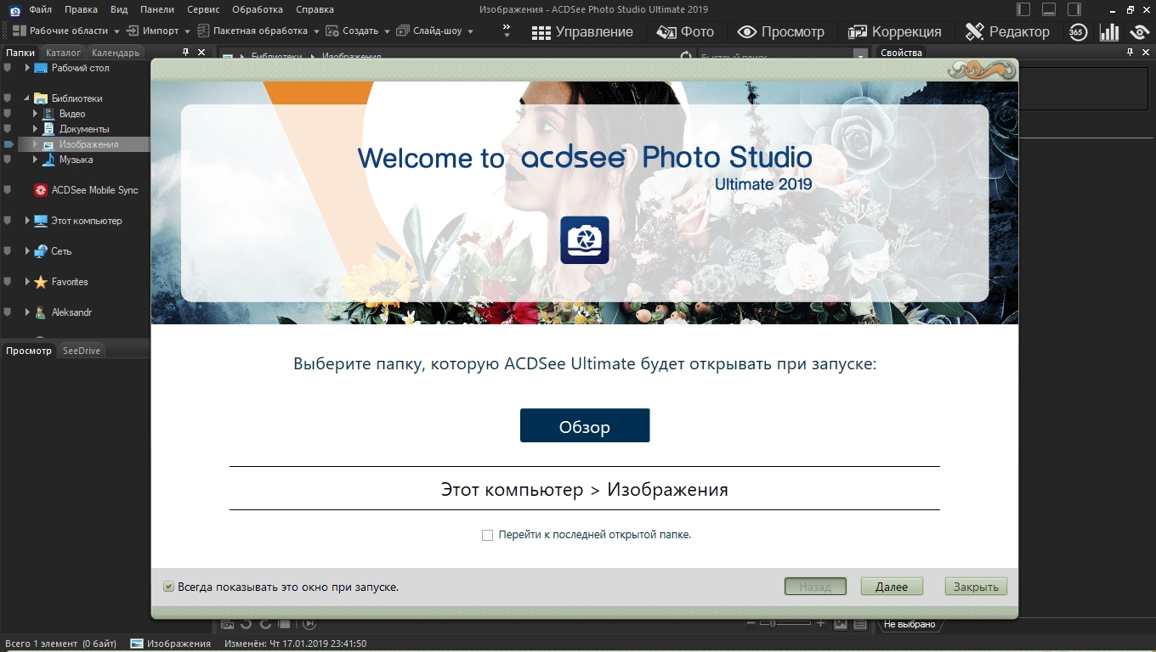
Task: Expand the Музыка folder node
Action: point(35,160)
